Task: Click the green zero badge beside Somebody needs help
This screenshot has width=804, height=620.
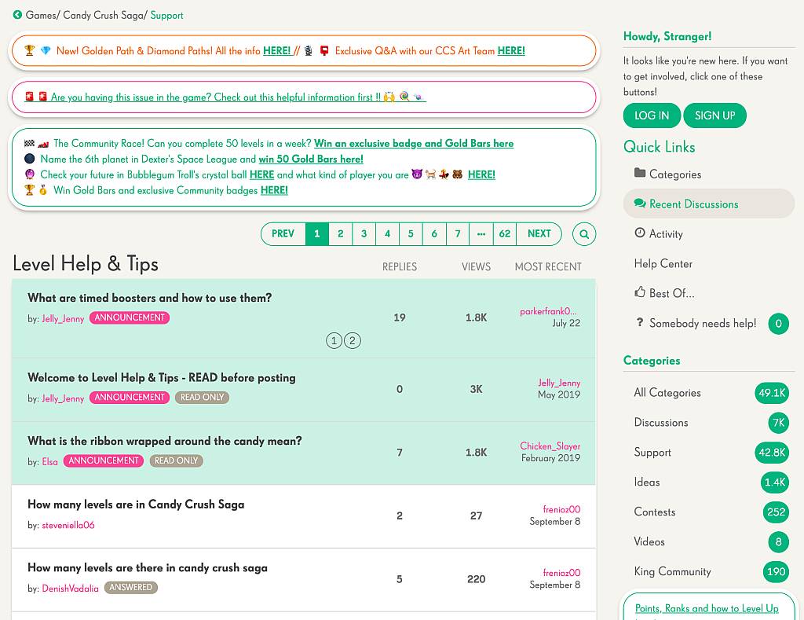Action: [x=778, y=323]
